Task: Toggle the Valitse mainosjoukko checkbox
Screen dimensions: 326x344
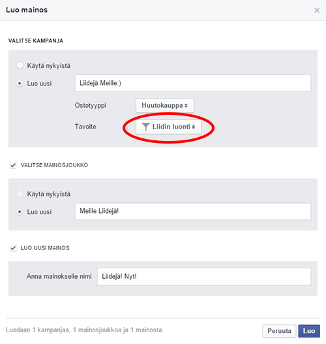Action: click(13, 165)
